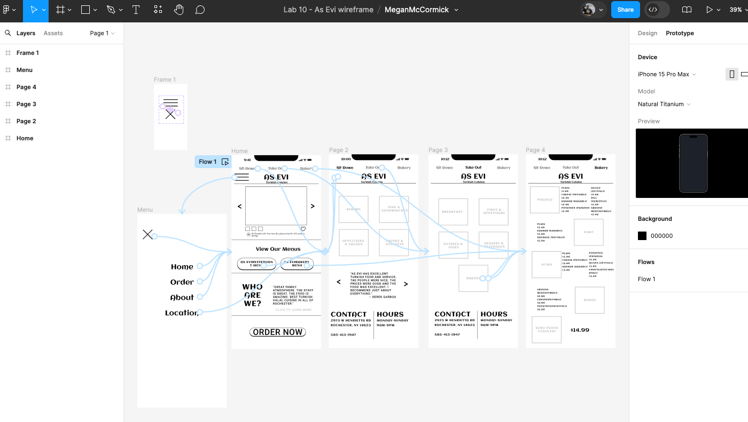This screenshot has height=422, width=748.
Task: Click the user avatar in toolbar
Action: [588, 10]
